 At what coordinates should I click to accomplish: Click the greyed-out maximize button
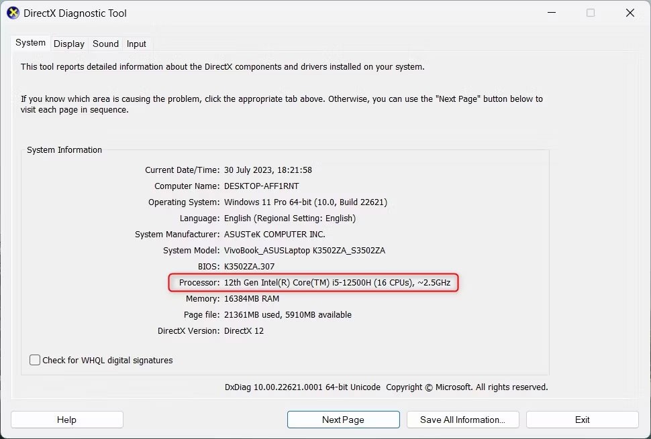pos(591,13)
